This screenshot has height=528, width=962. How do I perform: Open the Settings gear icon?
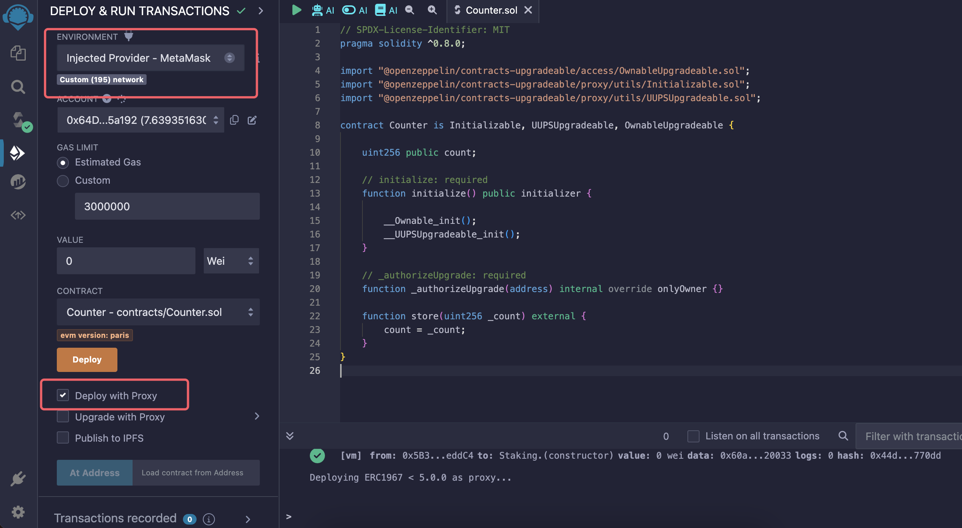tap(18, 512)
